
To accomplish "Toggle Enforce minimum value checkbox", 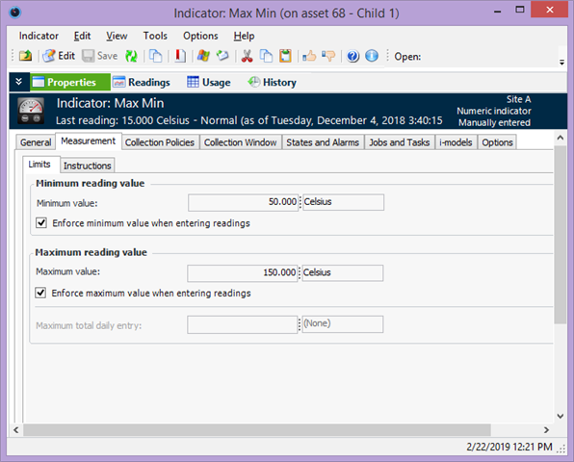I will 41,222.
